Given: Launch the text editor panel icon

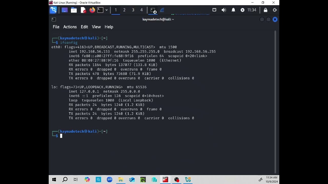Looking at the screenshot, I should (x=83, y=10).
